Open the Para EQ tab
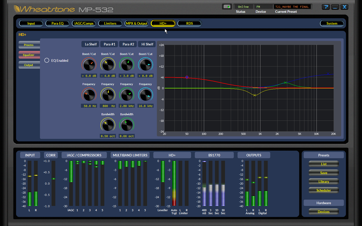362x226 pixels. coord(58,23)
